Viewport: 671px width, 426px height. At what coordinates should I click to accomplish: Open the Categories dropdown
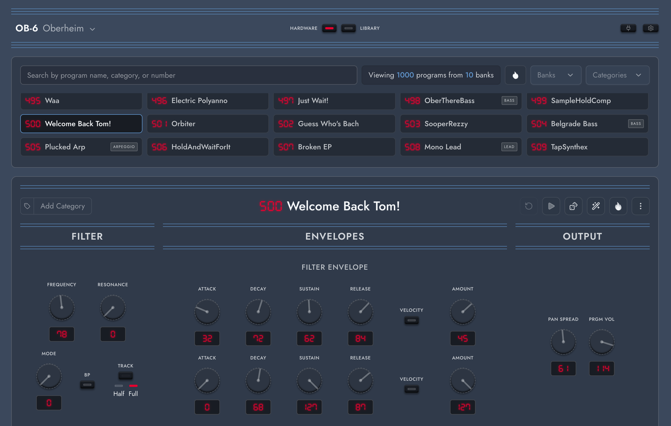(x=617, y=75)
